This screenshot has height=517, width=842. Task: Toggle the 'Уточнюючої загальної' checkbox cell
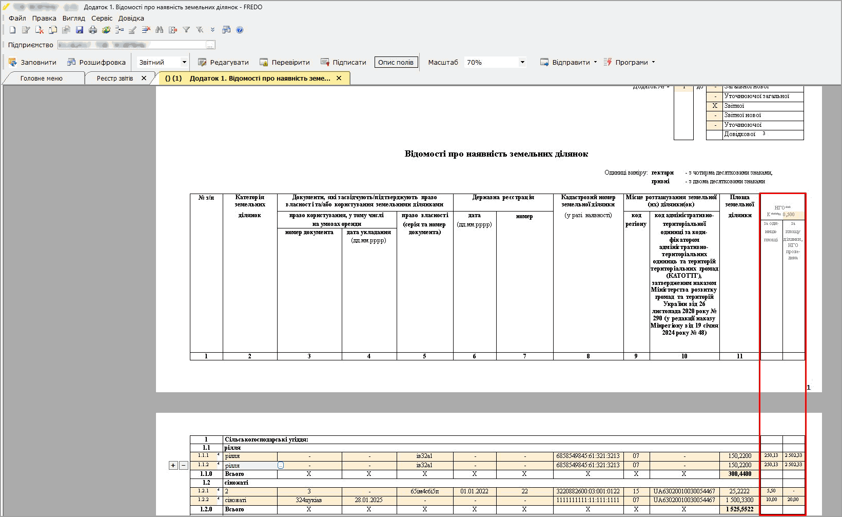pyautogui.click(x=715, y=97)
